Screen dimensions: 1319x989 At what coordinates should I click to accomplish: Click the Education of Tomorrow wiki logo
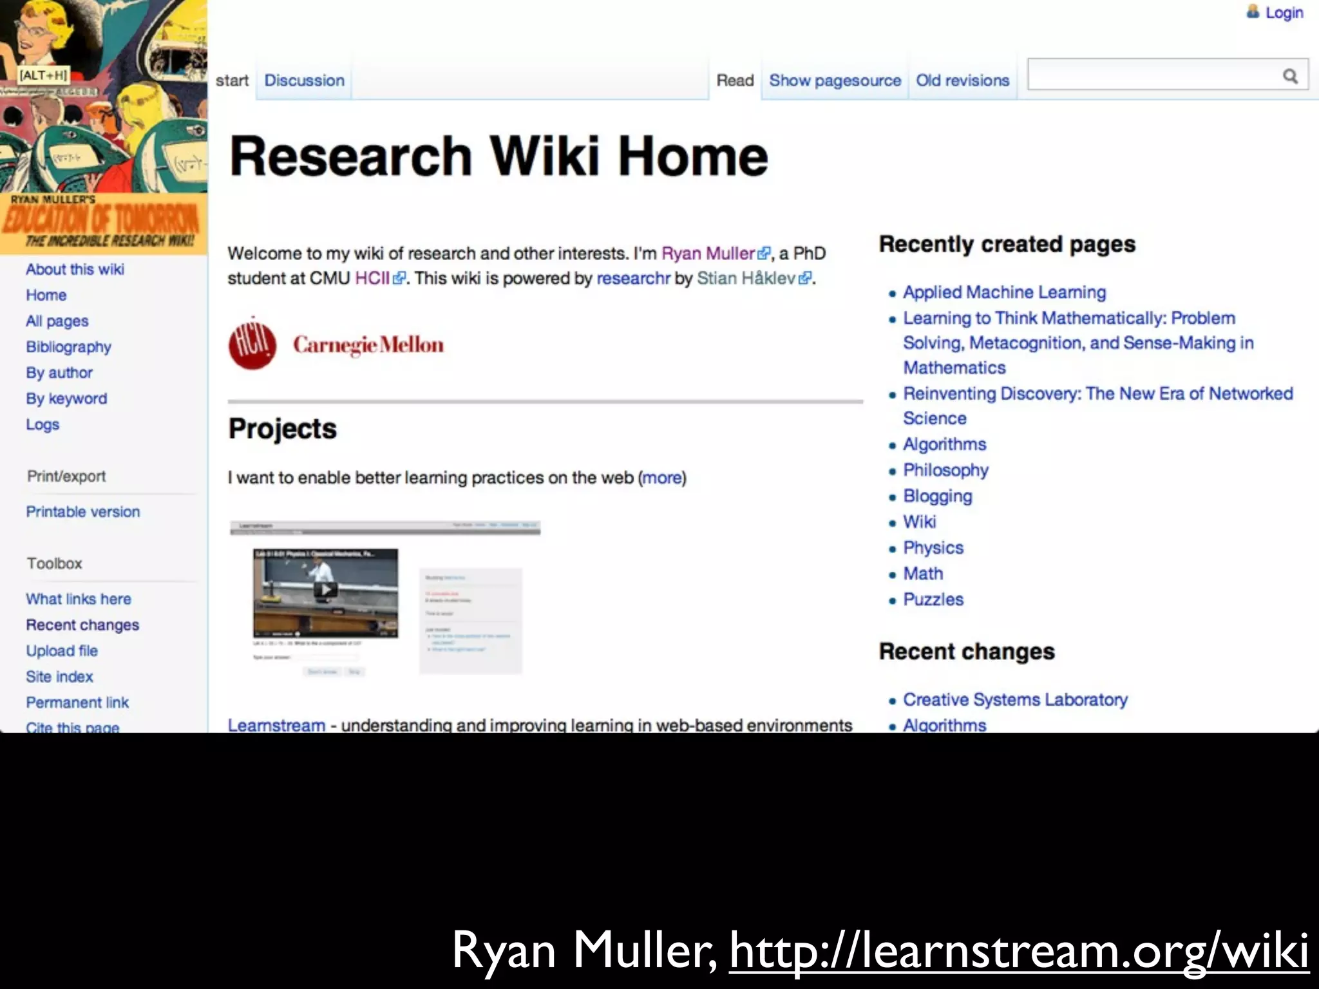104,127
